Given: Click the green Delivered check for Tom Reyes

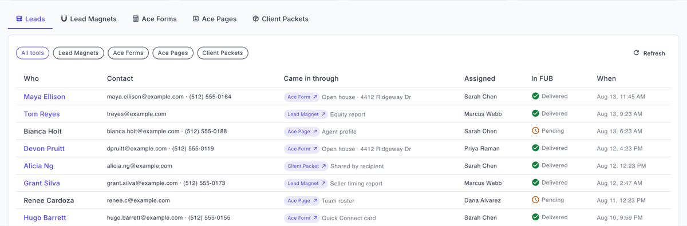Looking at the screenshot, I should coord(535,113).
